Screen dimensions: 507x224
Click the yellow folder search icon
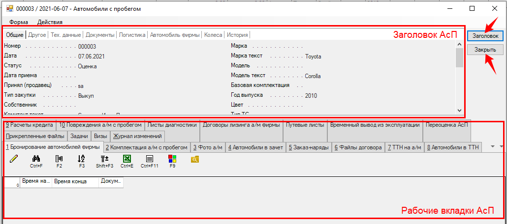click(x=194, y=159)
